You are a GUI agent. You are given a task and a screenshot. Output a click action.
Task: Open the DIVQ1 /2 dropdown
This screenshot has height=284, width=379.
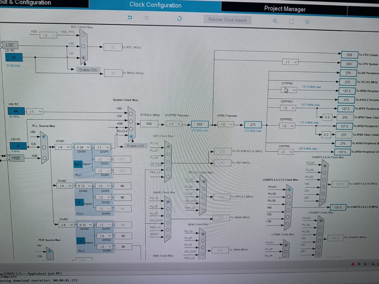click(x=102, y=159)
